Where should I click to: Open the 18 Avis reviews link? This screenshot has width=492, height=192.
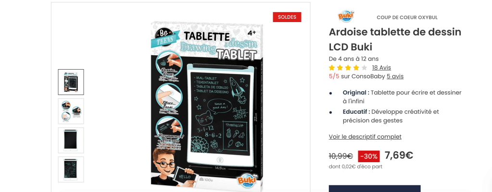[381, 67]
